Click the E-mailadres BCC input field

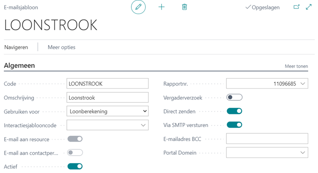point(267,139)
